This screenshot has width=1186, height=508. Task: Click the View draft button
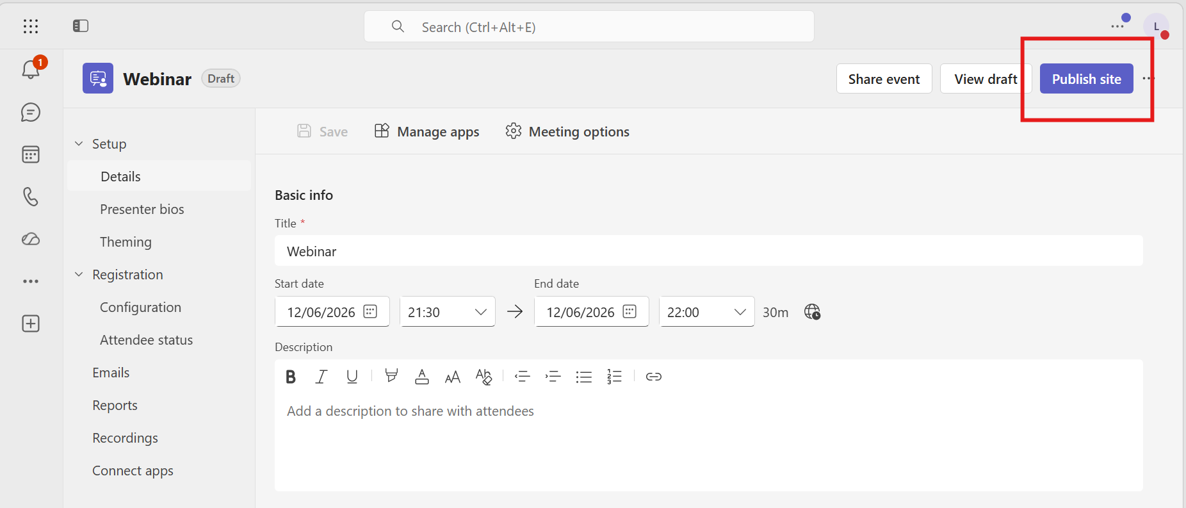click(986, 79)
